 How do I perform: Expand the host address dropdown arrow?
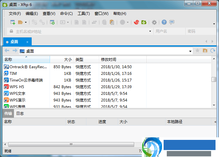pos(150,31)
